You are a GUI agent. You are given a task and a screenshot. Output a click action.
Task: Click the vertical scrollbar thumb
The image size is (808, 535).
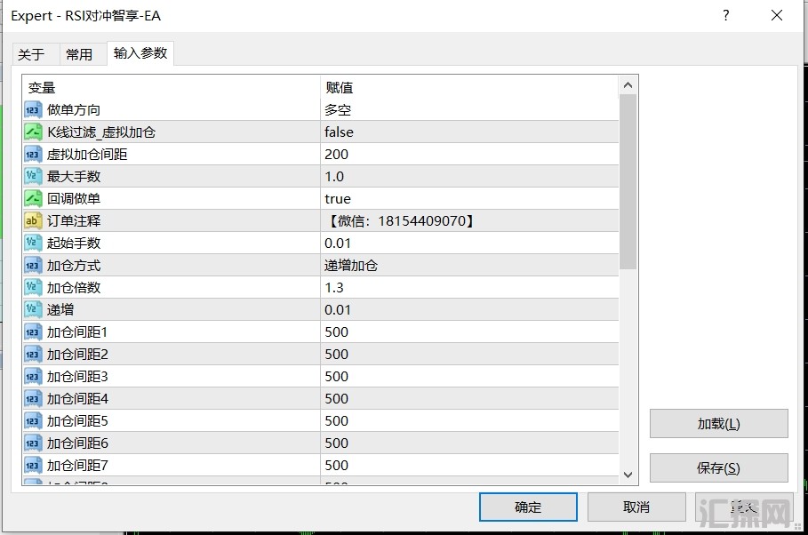[628, 182]
